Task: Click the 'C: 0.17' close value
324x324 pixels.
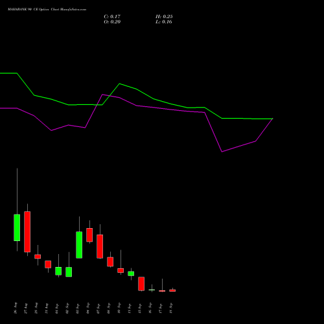Action: point(112,17)
